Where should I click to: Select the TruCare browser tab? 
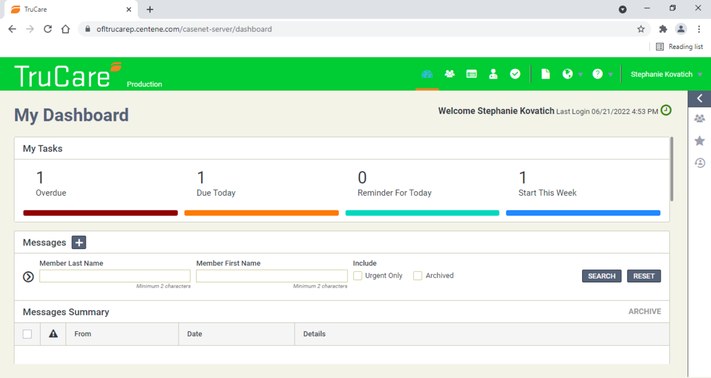coord(71,9)
